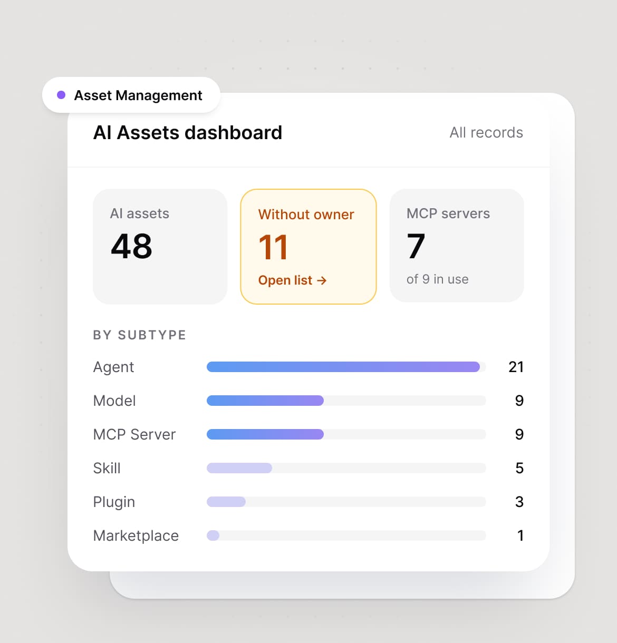Click the number 7 in MCP servers
The height and width of the screenshot is (643, 617).
pos(416,246)
